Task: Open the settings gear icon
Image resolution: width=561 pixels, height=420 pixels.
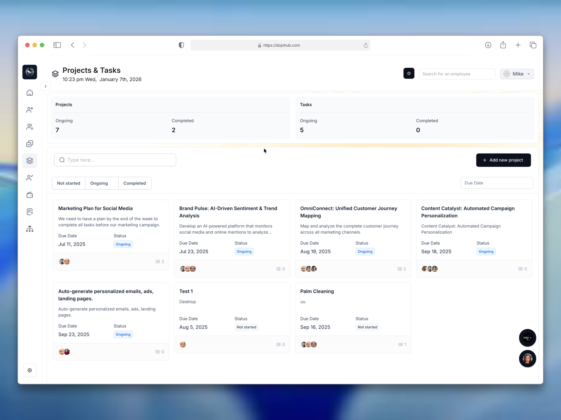Action: pyautogui.click(x=30, y=370)
